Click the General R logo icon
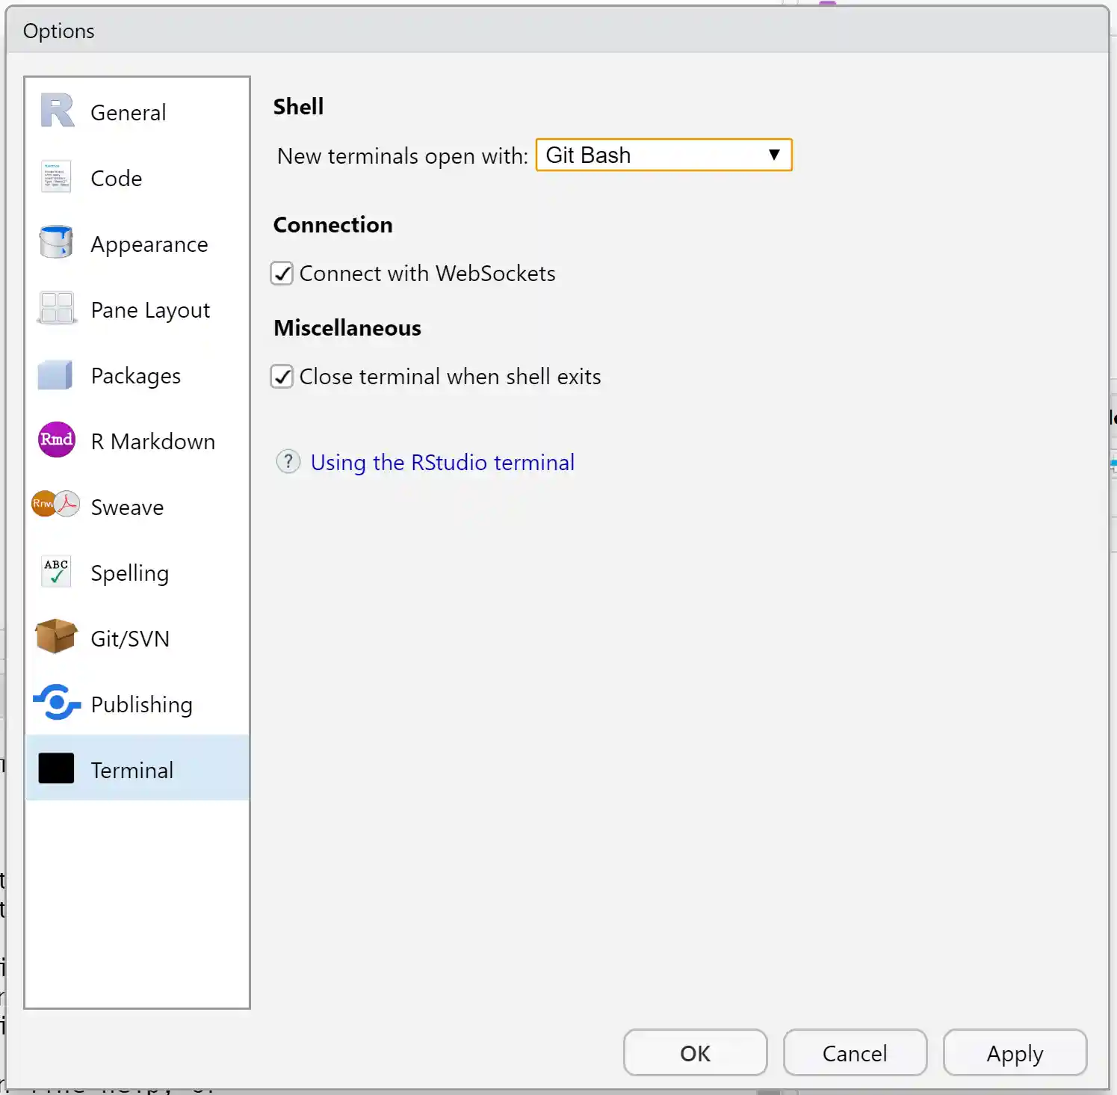1117x1095 pixels. tap(57, 111)
